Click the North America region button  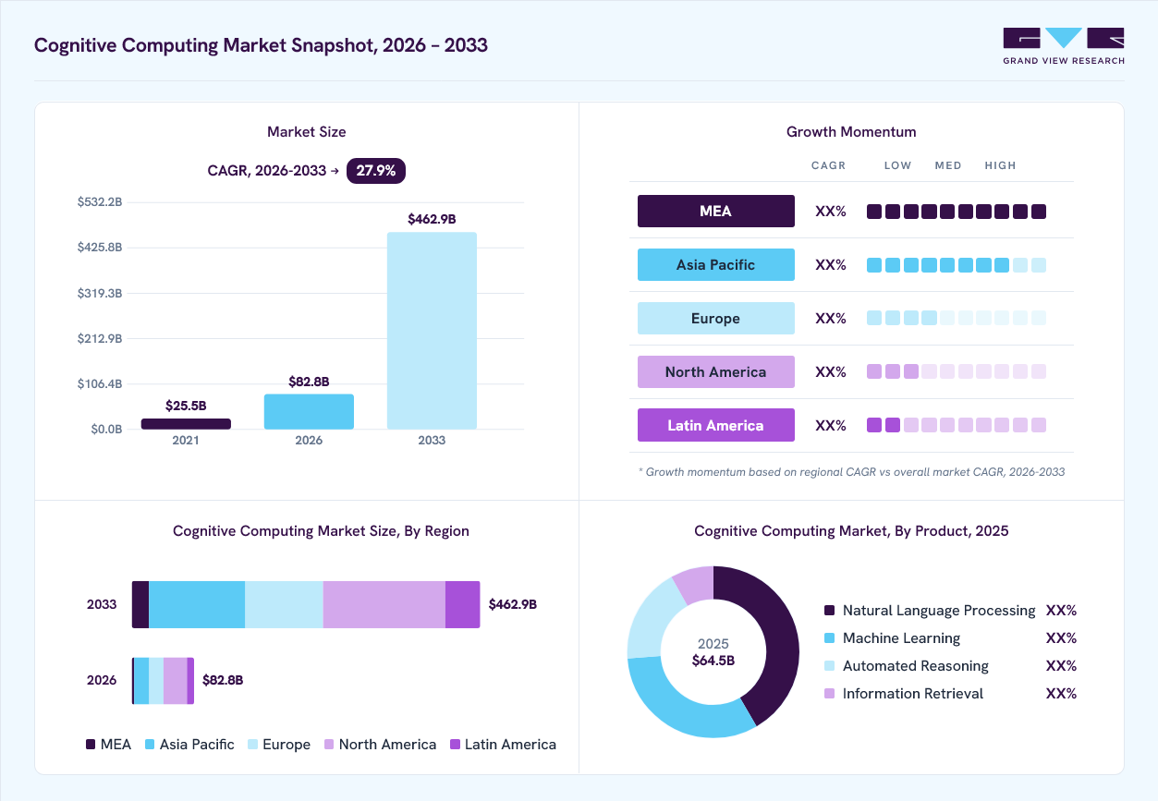(x=716, y=371)
